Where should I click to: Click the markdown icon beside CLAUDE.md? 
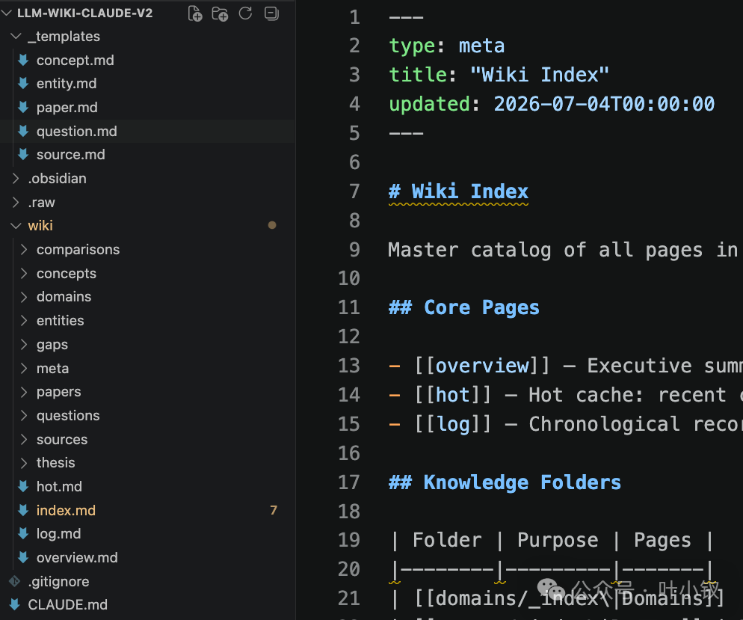pyautogui.click(x=15, y=605)
